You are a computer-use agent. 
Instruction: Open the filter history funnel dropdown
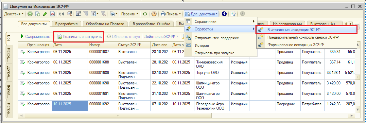94,14
